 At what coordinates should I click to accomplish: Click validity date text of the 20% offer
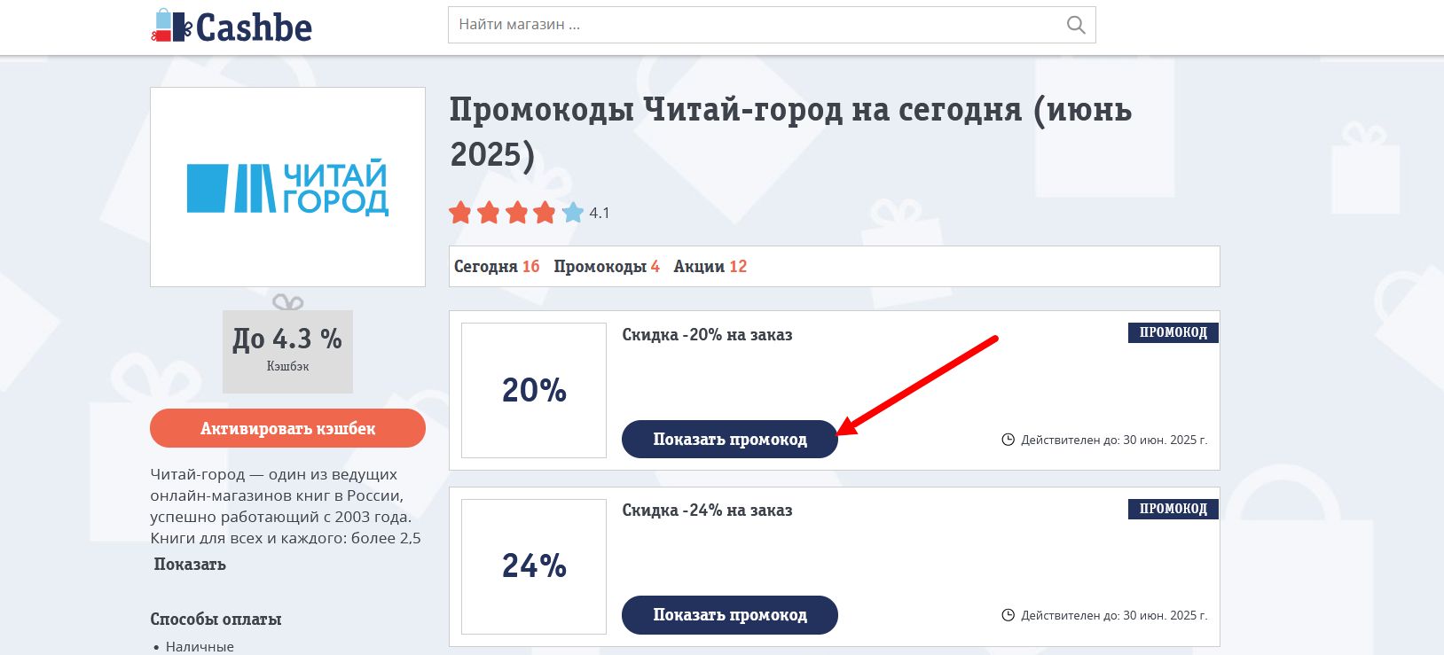click(1114, 440)
